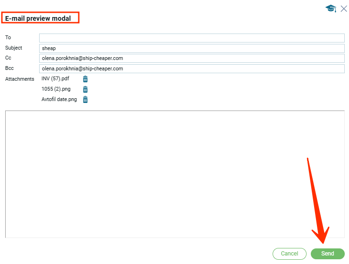This screenshot has width=349, height=264.
Task: Trash the Avtofil date.png attachment
Action: click(x=85, y=100)
